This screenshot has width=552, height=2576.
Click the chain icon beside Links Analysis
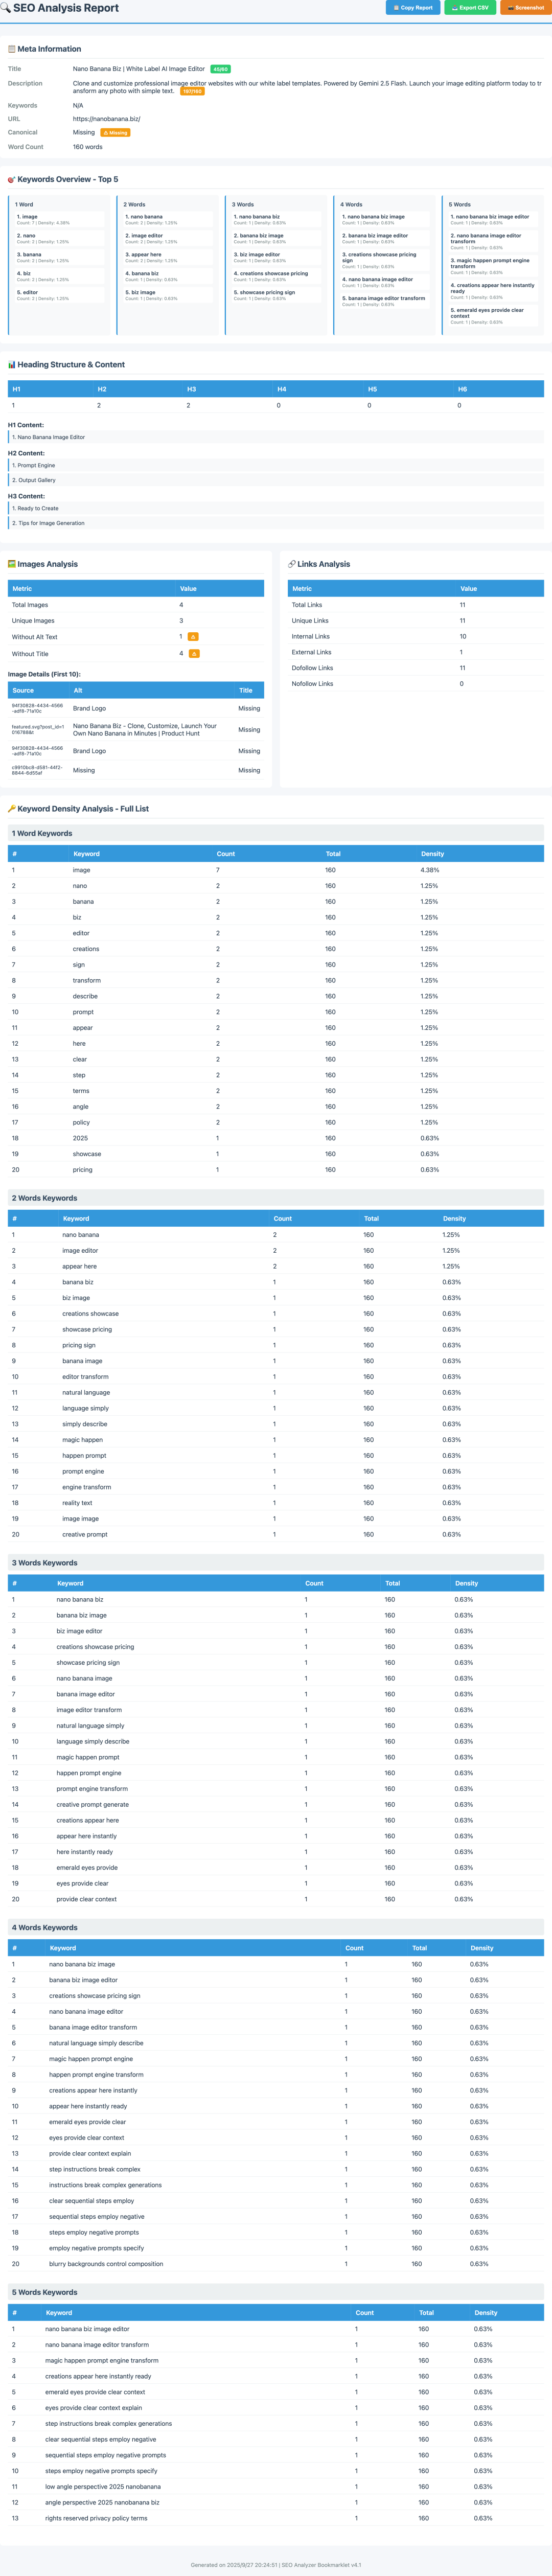292,564
